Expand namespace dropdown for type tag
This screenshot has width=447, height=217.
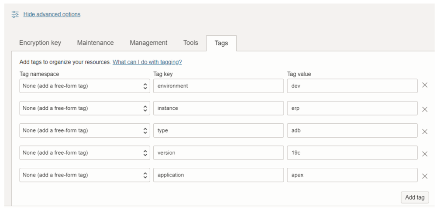coord(85,131)
